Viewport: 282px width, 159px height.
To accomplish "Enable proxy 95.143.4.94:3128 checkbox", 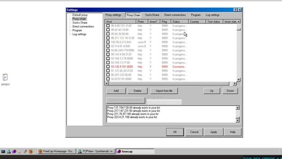I will click(x=108, y=54).
